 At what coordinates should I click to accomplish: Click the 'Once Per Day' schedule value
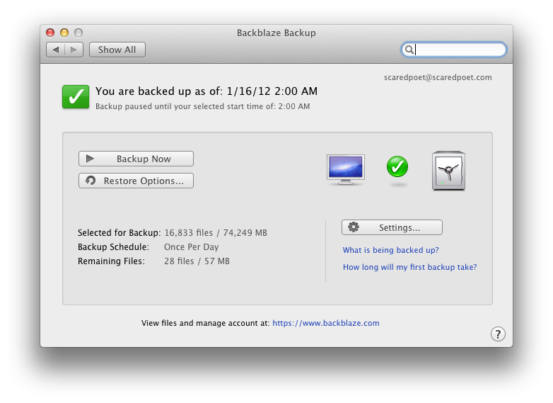tap(192, 247)
